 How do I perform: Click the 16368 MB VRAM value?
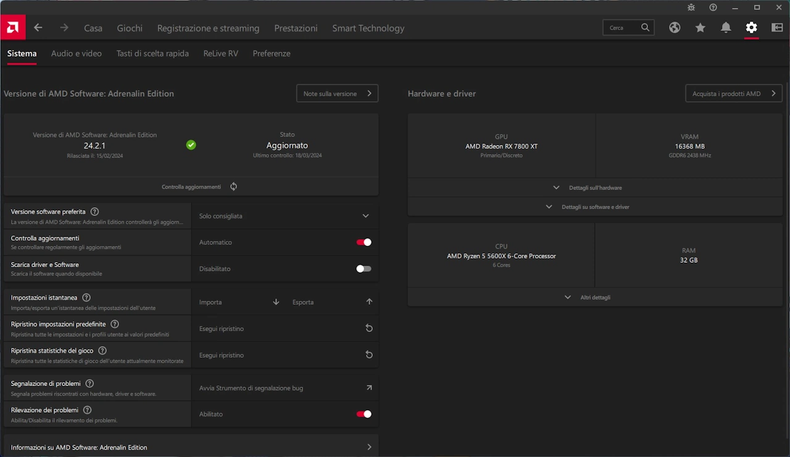[x=689, y=146]
